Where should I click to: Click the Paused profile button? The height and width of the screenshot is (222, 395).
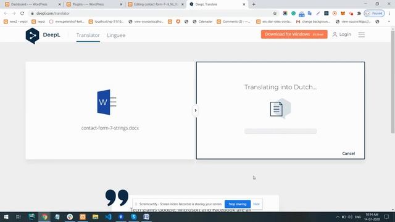point(375,14)
